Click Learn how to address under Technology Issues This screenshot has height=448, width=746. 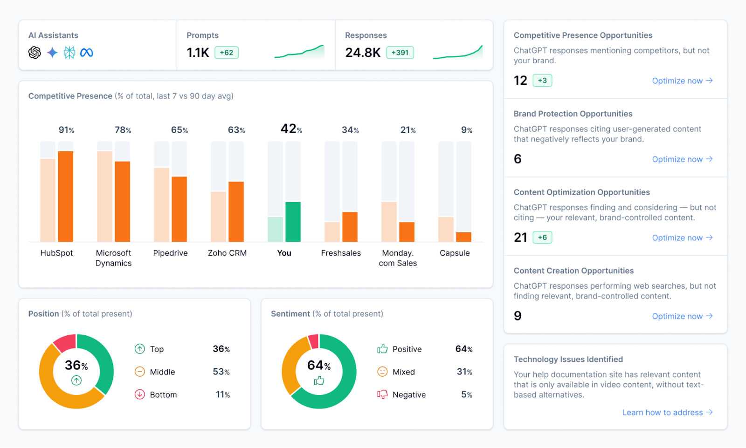663,412
